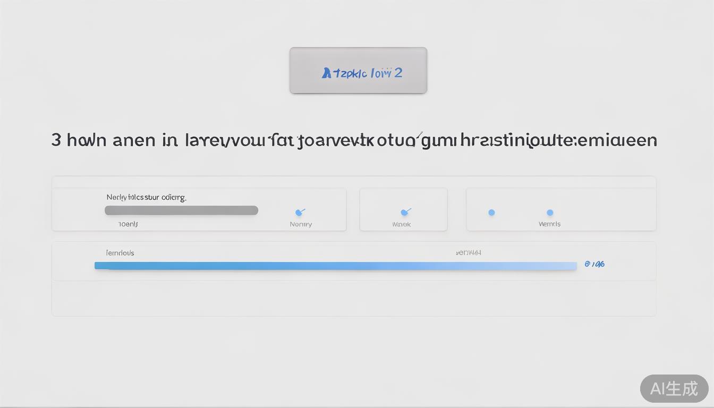Click the gray bar under Nerly hlcsstur odiarg

pos(181,210)
